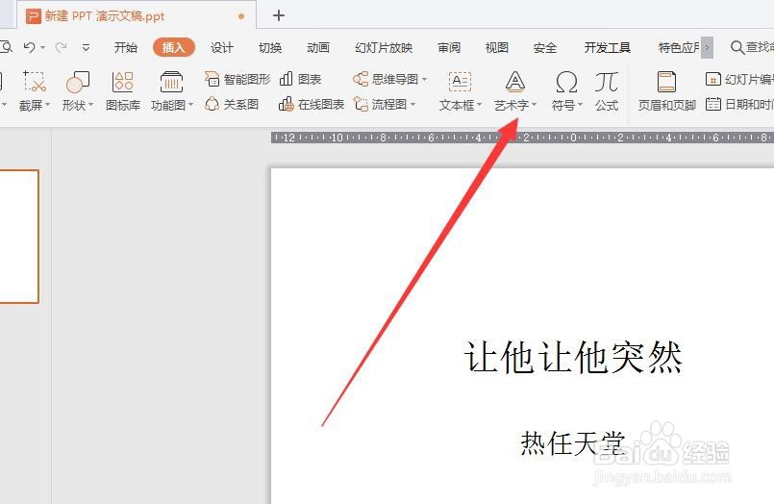Click the 思维导图 mind map button
Viewport: 774px width, 504px height.
[386, 79]
